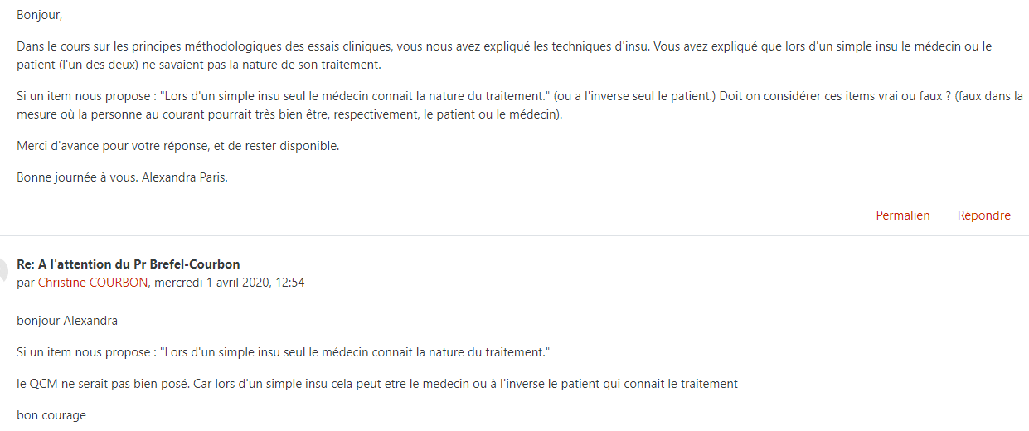The width and height of the screenshot is (1029, 431).
Task: Click the word "par" before author name
Action: pos(26,283)
